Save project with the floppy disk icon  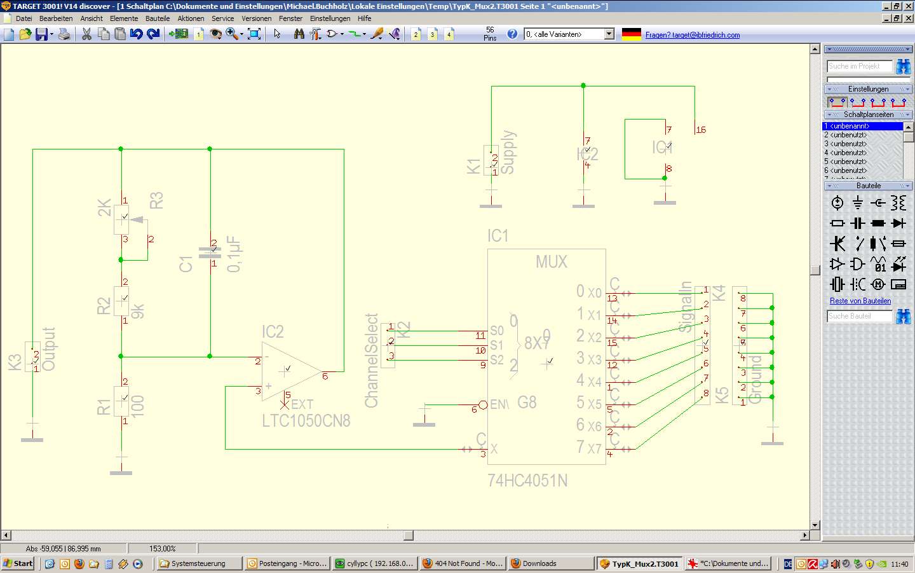click(41, 34)
